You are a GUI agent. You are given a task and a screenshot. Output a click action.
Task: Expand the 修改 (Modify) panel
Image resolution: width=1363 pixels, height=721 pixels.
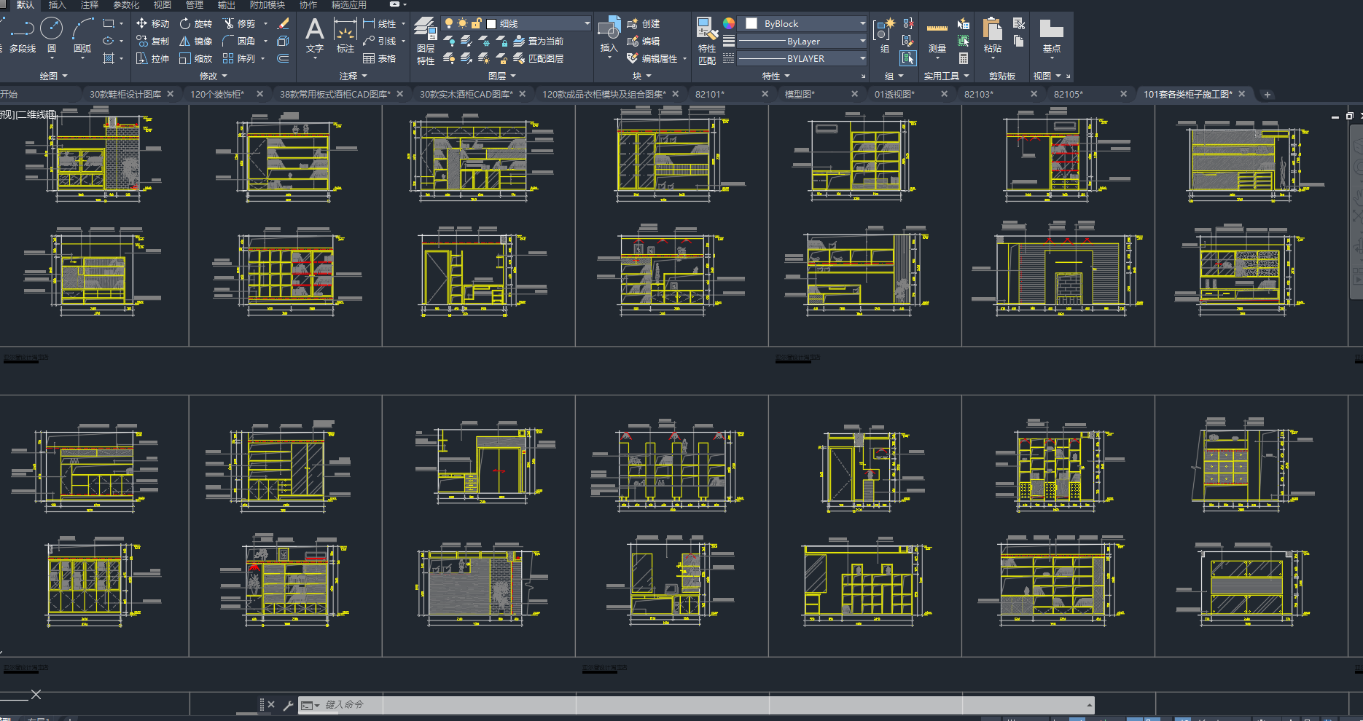point(214,76)
